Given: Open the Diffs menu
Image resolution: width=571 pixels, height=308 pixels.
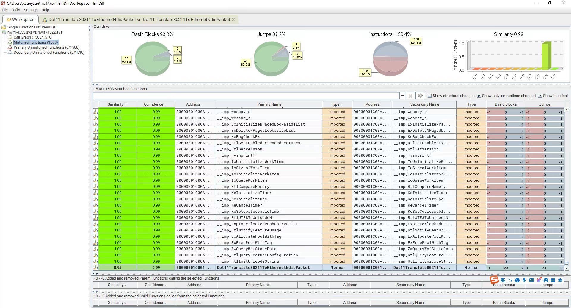Looking at the screenshot, I should click(x=16, y=10).
